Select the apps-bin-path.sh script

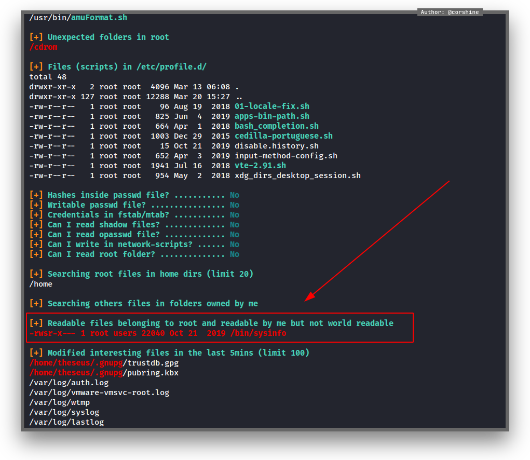pos(271,116)
